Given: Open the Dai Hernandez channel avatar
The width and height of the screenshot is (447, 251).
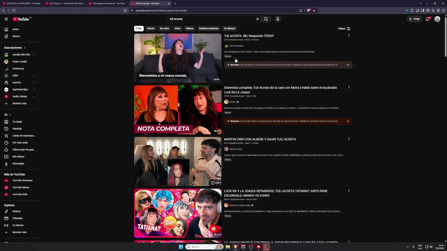Looking at the screenshot, I should pyautogui.click(x=226, y=46).
